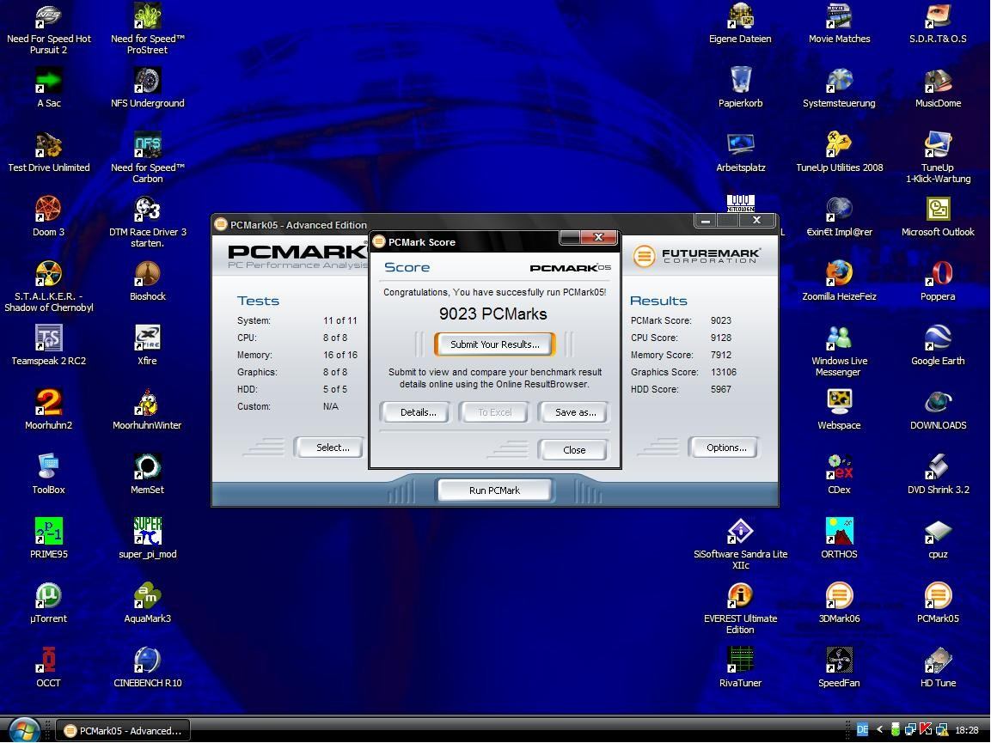The image size is (991, 743).
Task: Open the Microsoft Outlook icon
Action: [938, 210]
